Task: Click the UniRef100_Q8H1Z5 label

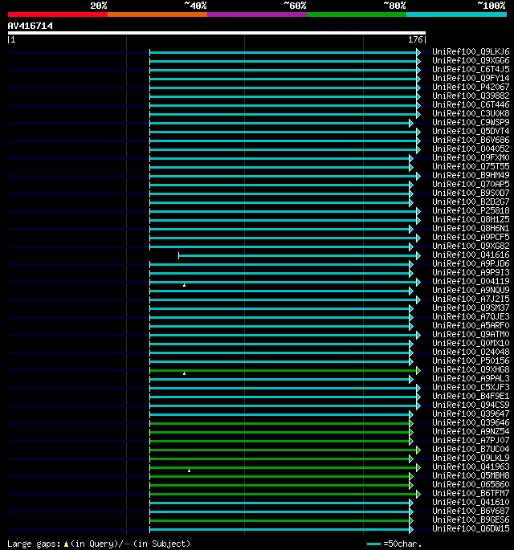Action: 471,219
